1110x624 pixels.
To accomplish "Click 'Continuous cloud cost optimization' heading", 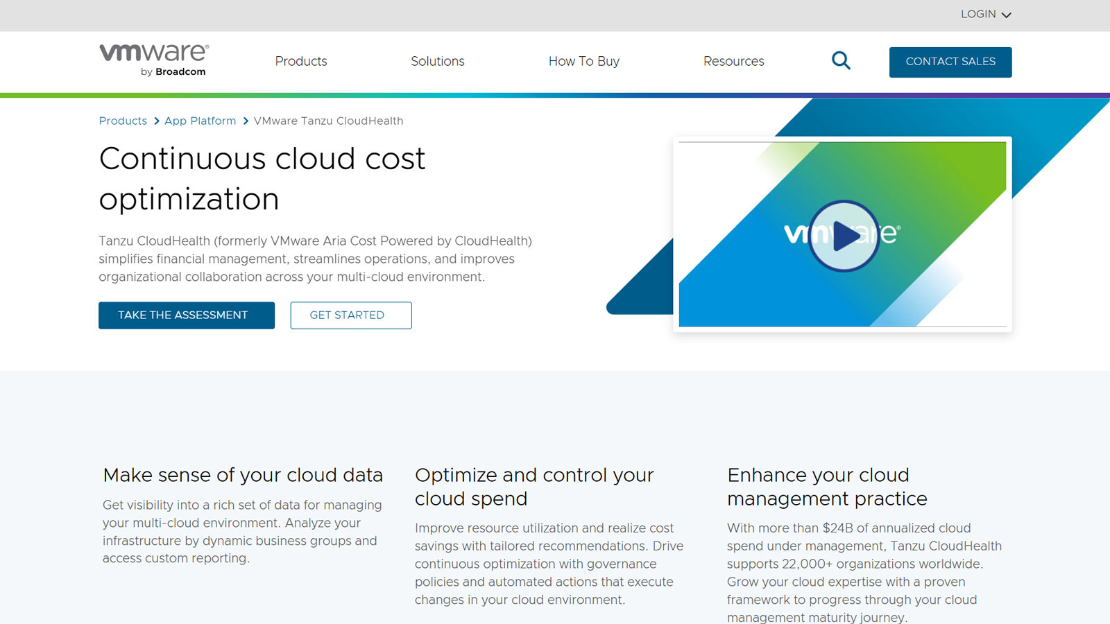I will 262,179.
